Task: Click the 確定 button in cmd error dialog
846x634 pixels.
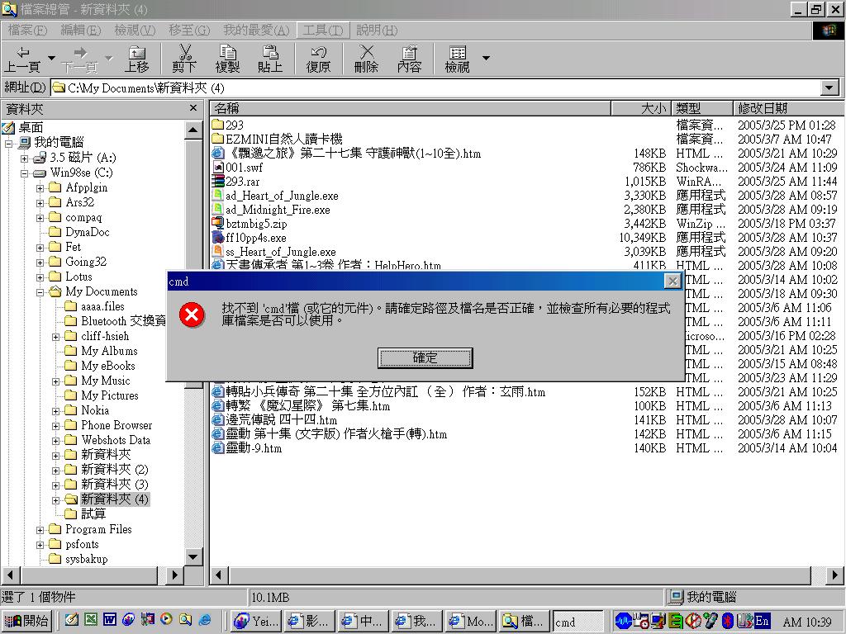Action: point(425,357)
